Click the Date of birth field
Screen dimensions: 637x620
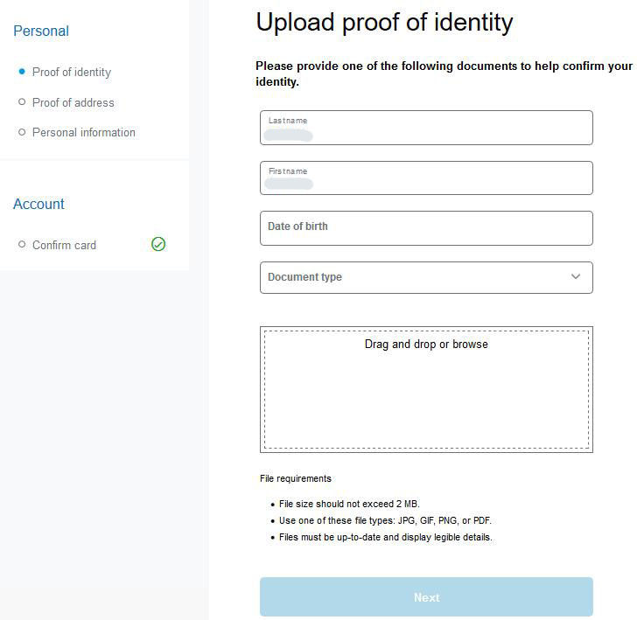426,227
